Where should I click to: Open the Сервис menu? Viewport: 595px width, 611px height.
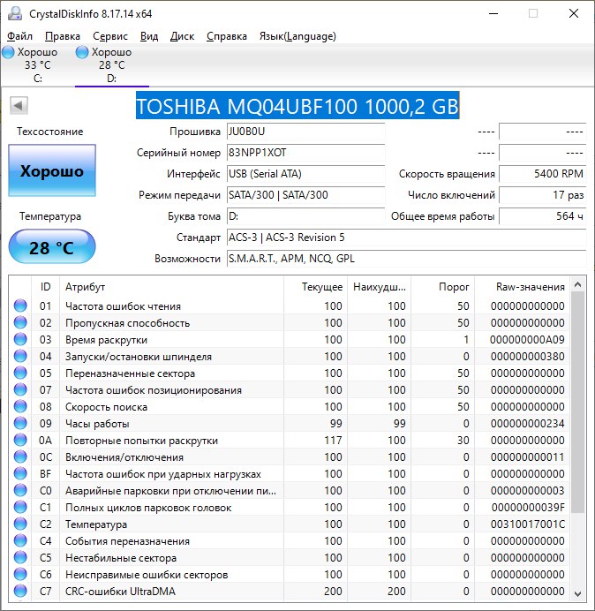(110, 36)
